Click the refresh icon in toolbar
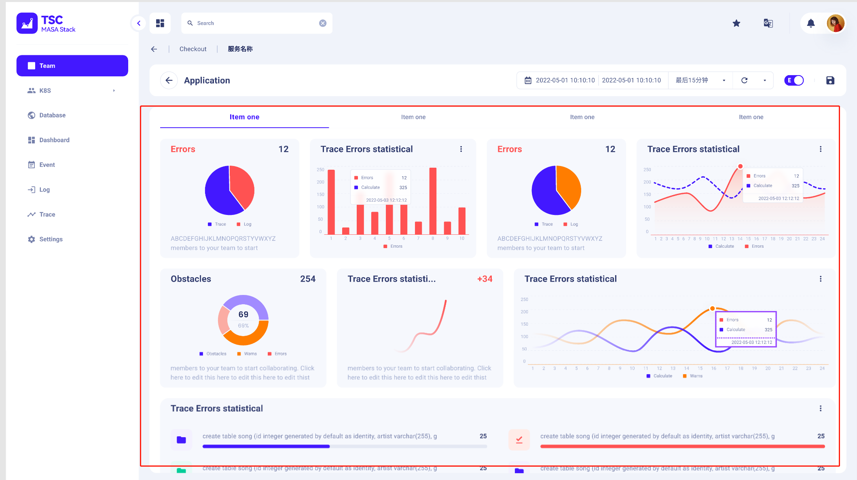This screenshot has height=480, width=857. tap(744, 80)
